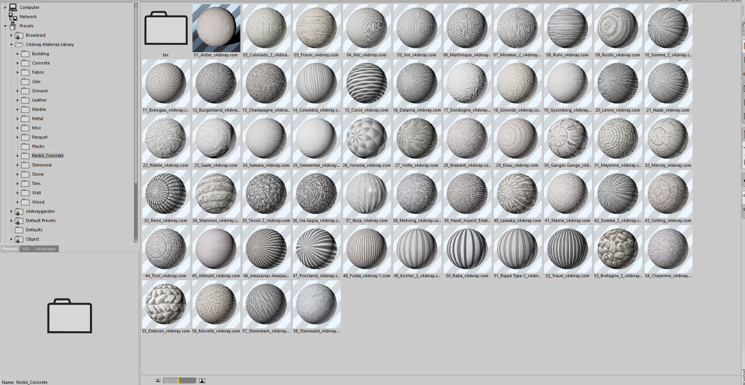Expand the Reckli_Concrete folder arrow

point(17,156)
